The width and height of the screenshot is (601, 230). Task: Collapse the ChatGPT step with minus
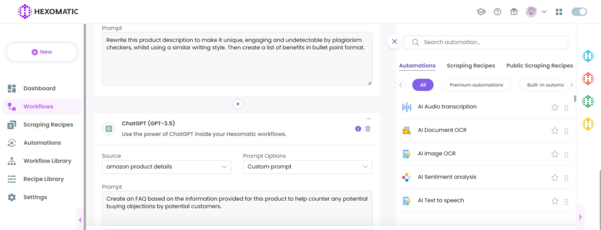(369, 119)
